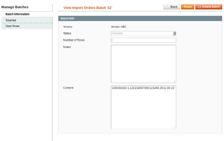Click the View Import Orders Batch title
Screen dimensions: 224x141
pyautogui.click(x=88, y=8)
